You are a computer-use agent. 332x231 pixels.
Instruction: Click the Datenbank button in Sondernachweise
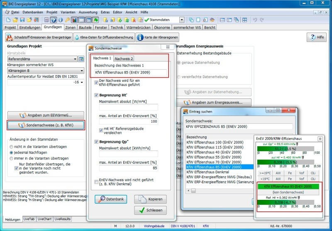coord(111,199)
